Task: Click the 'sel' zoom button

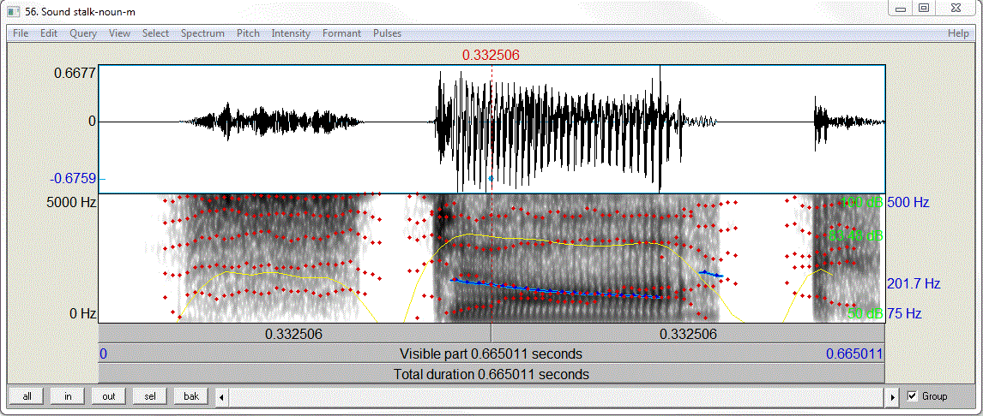Action: (x=150, y=396)
